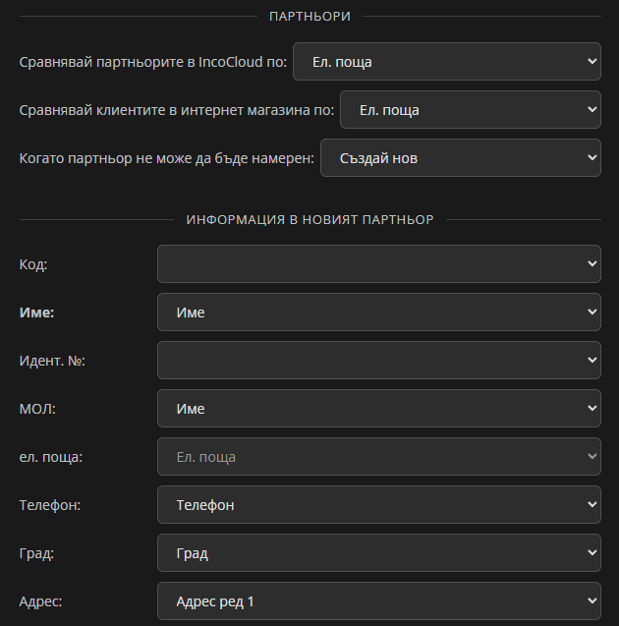Open the 'МОЛ' field dropdown
This screenshot has width=619, height=626.
(x=378, y=409)
